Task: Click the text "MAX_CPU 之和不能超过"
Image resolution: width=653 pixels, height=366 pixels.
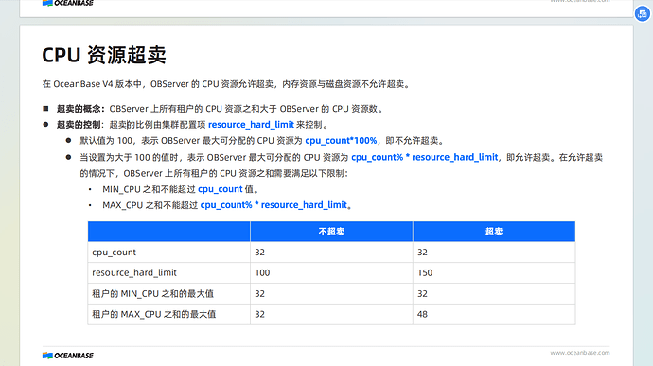Action: [x=150, y=205]
